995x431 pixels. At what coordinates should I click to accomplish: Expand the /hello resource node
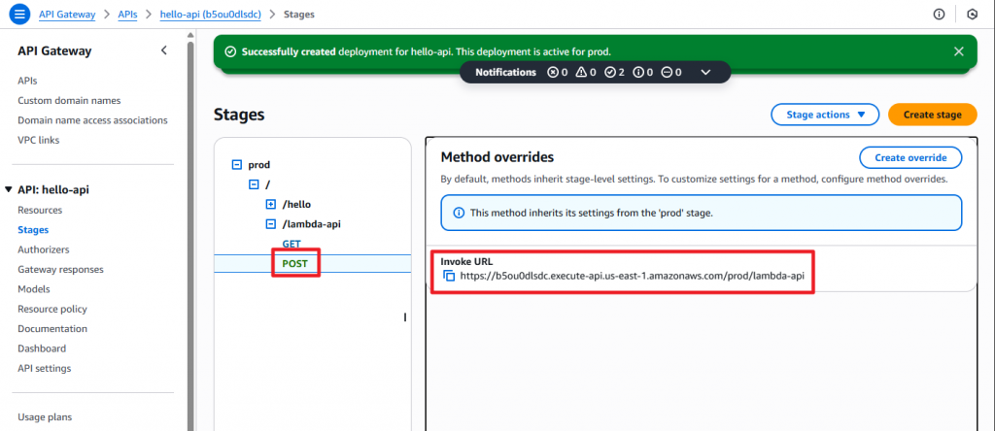pyautogui.click(x=270, y=204)
